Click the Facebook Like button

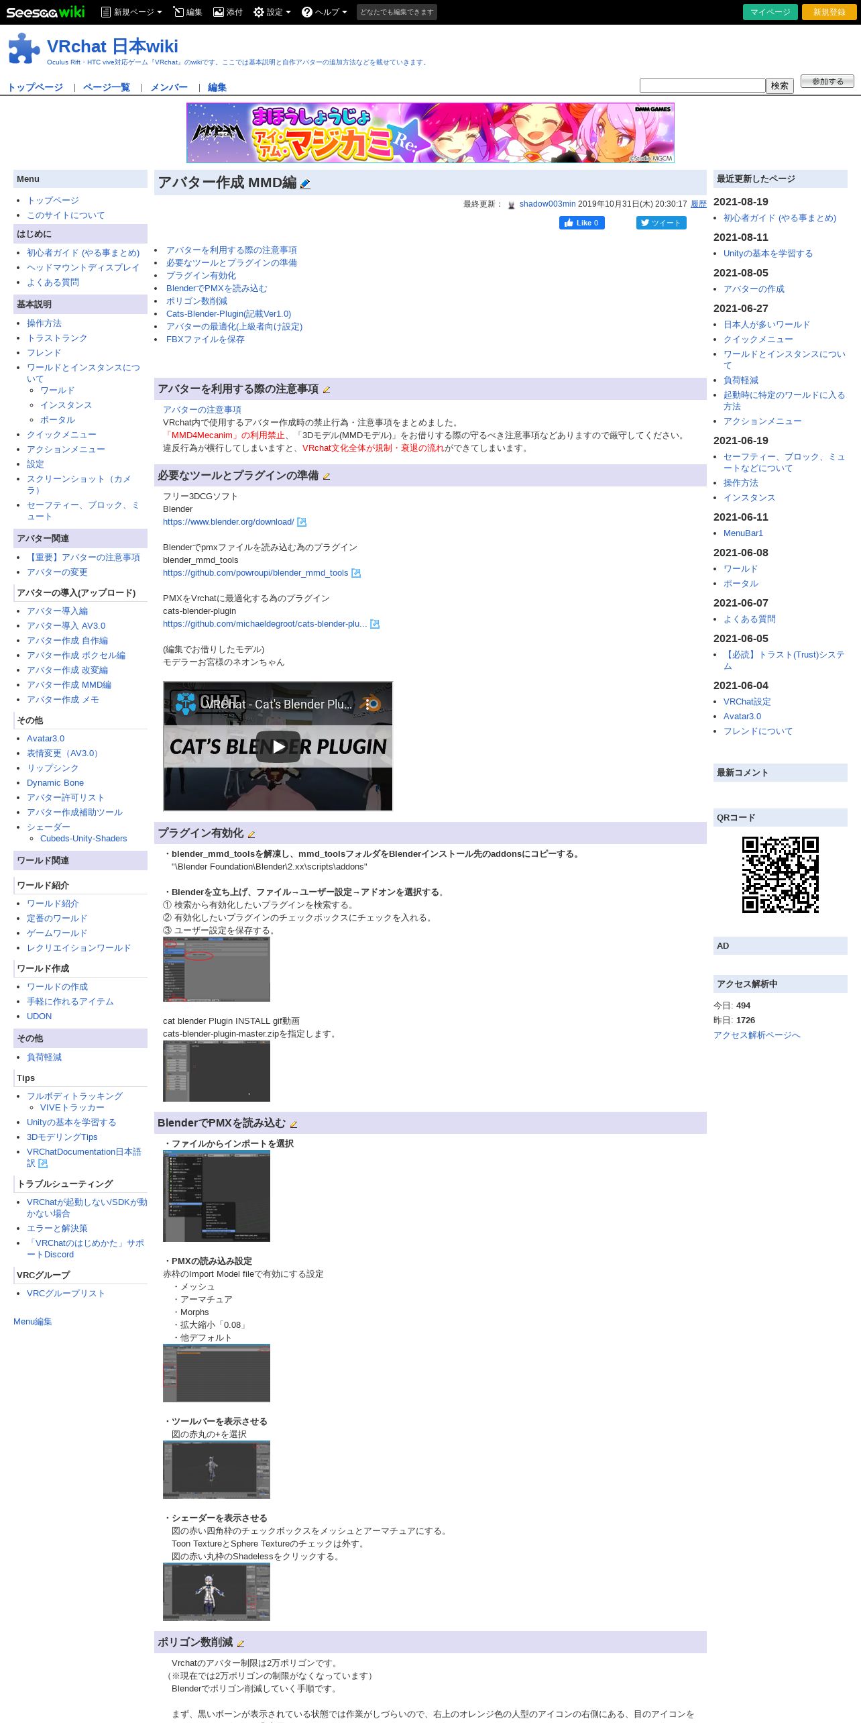pyautogui.click(x=582, y=223)
